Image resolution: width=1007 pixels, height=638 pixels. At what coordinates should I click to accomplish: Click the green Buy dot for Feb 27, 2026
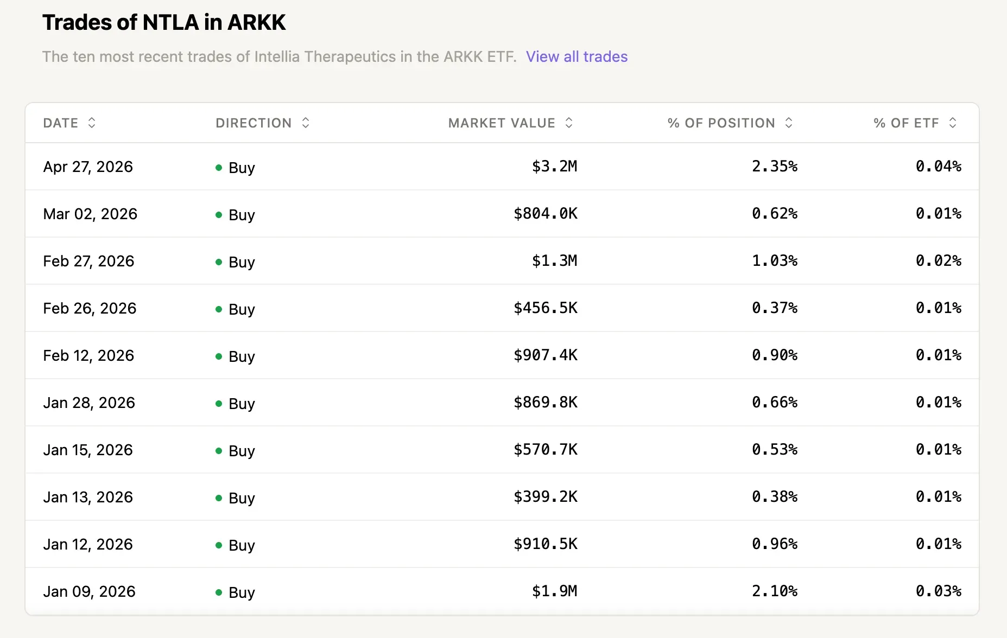click(219, 262)
